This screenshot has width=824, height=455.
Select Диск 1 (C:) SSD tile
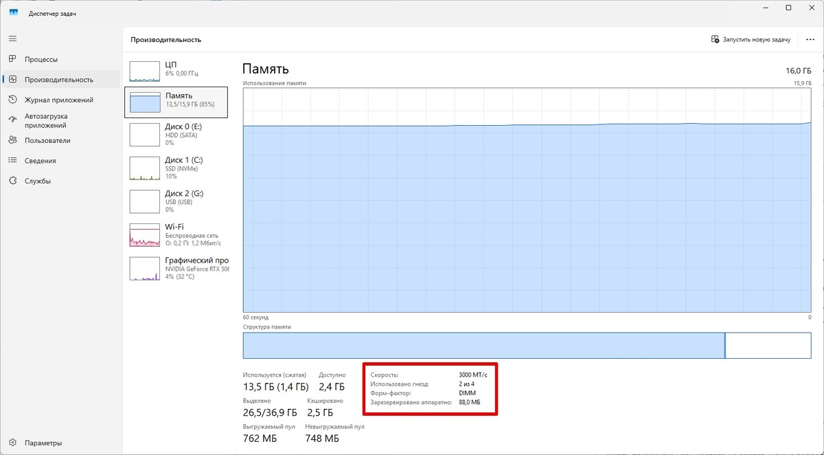coord(175,167)
